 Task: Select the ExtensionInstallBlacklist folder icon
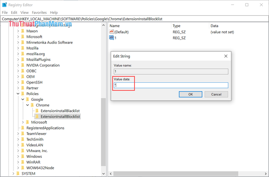(37, 111)
